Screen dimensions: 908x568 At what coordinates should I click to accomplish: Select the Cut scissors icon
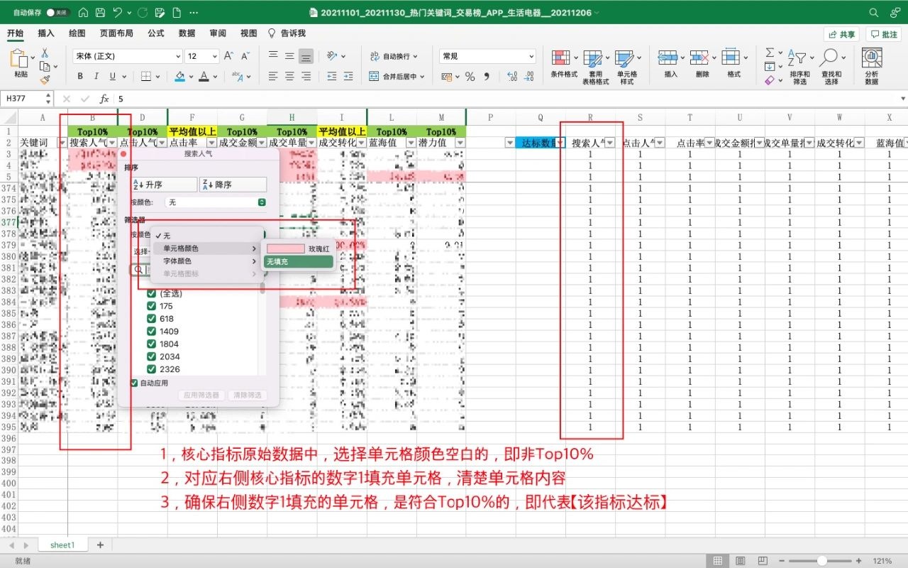tap(44, 53)
